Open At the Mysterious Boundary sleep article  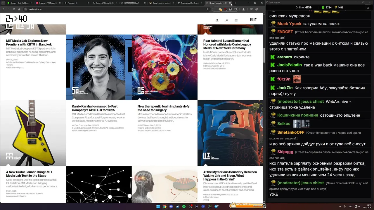point(230,176)
